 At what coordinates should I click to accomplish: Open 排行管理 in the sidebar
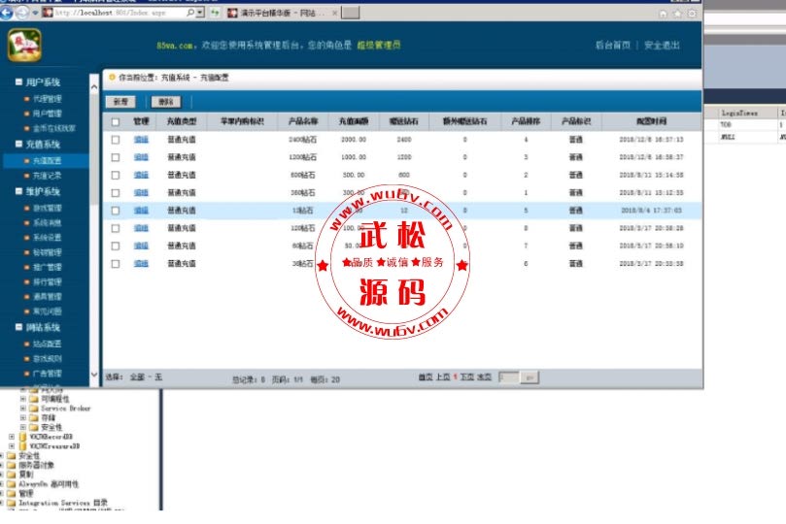(47, 281)
